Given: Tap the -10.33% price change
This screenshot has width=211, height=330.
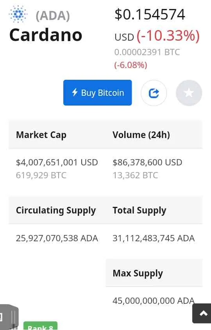Looking at the screenshot, I should pyautogui.click(x=168, y=36).
